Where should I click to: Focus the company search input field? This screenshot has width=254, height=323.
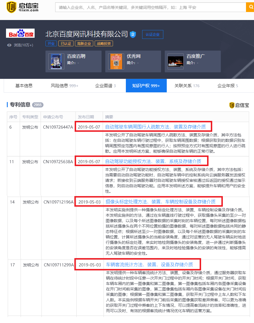(x=150, y=7)
